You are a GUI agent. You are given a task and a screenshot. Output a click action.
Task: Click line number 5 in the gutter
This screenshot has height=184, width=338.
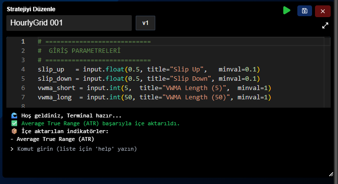tap(23, 79)
